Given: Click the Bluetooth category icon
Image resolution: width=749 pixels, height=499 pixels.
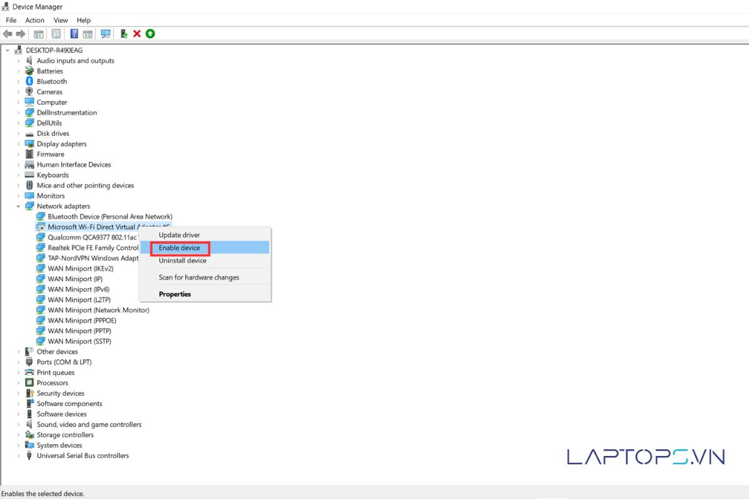Looking at the screenshot, I should pos(29,82).
